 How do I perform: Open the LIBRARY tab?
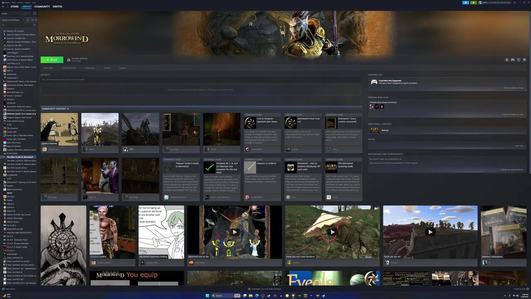point(27,7)
